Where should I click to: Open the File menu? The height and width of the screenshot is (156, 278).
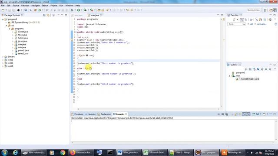coord(3,6)
